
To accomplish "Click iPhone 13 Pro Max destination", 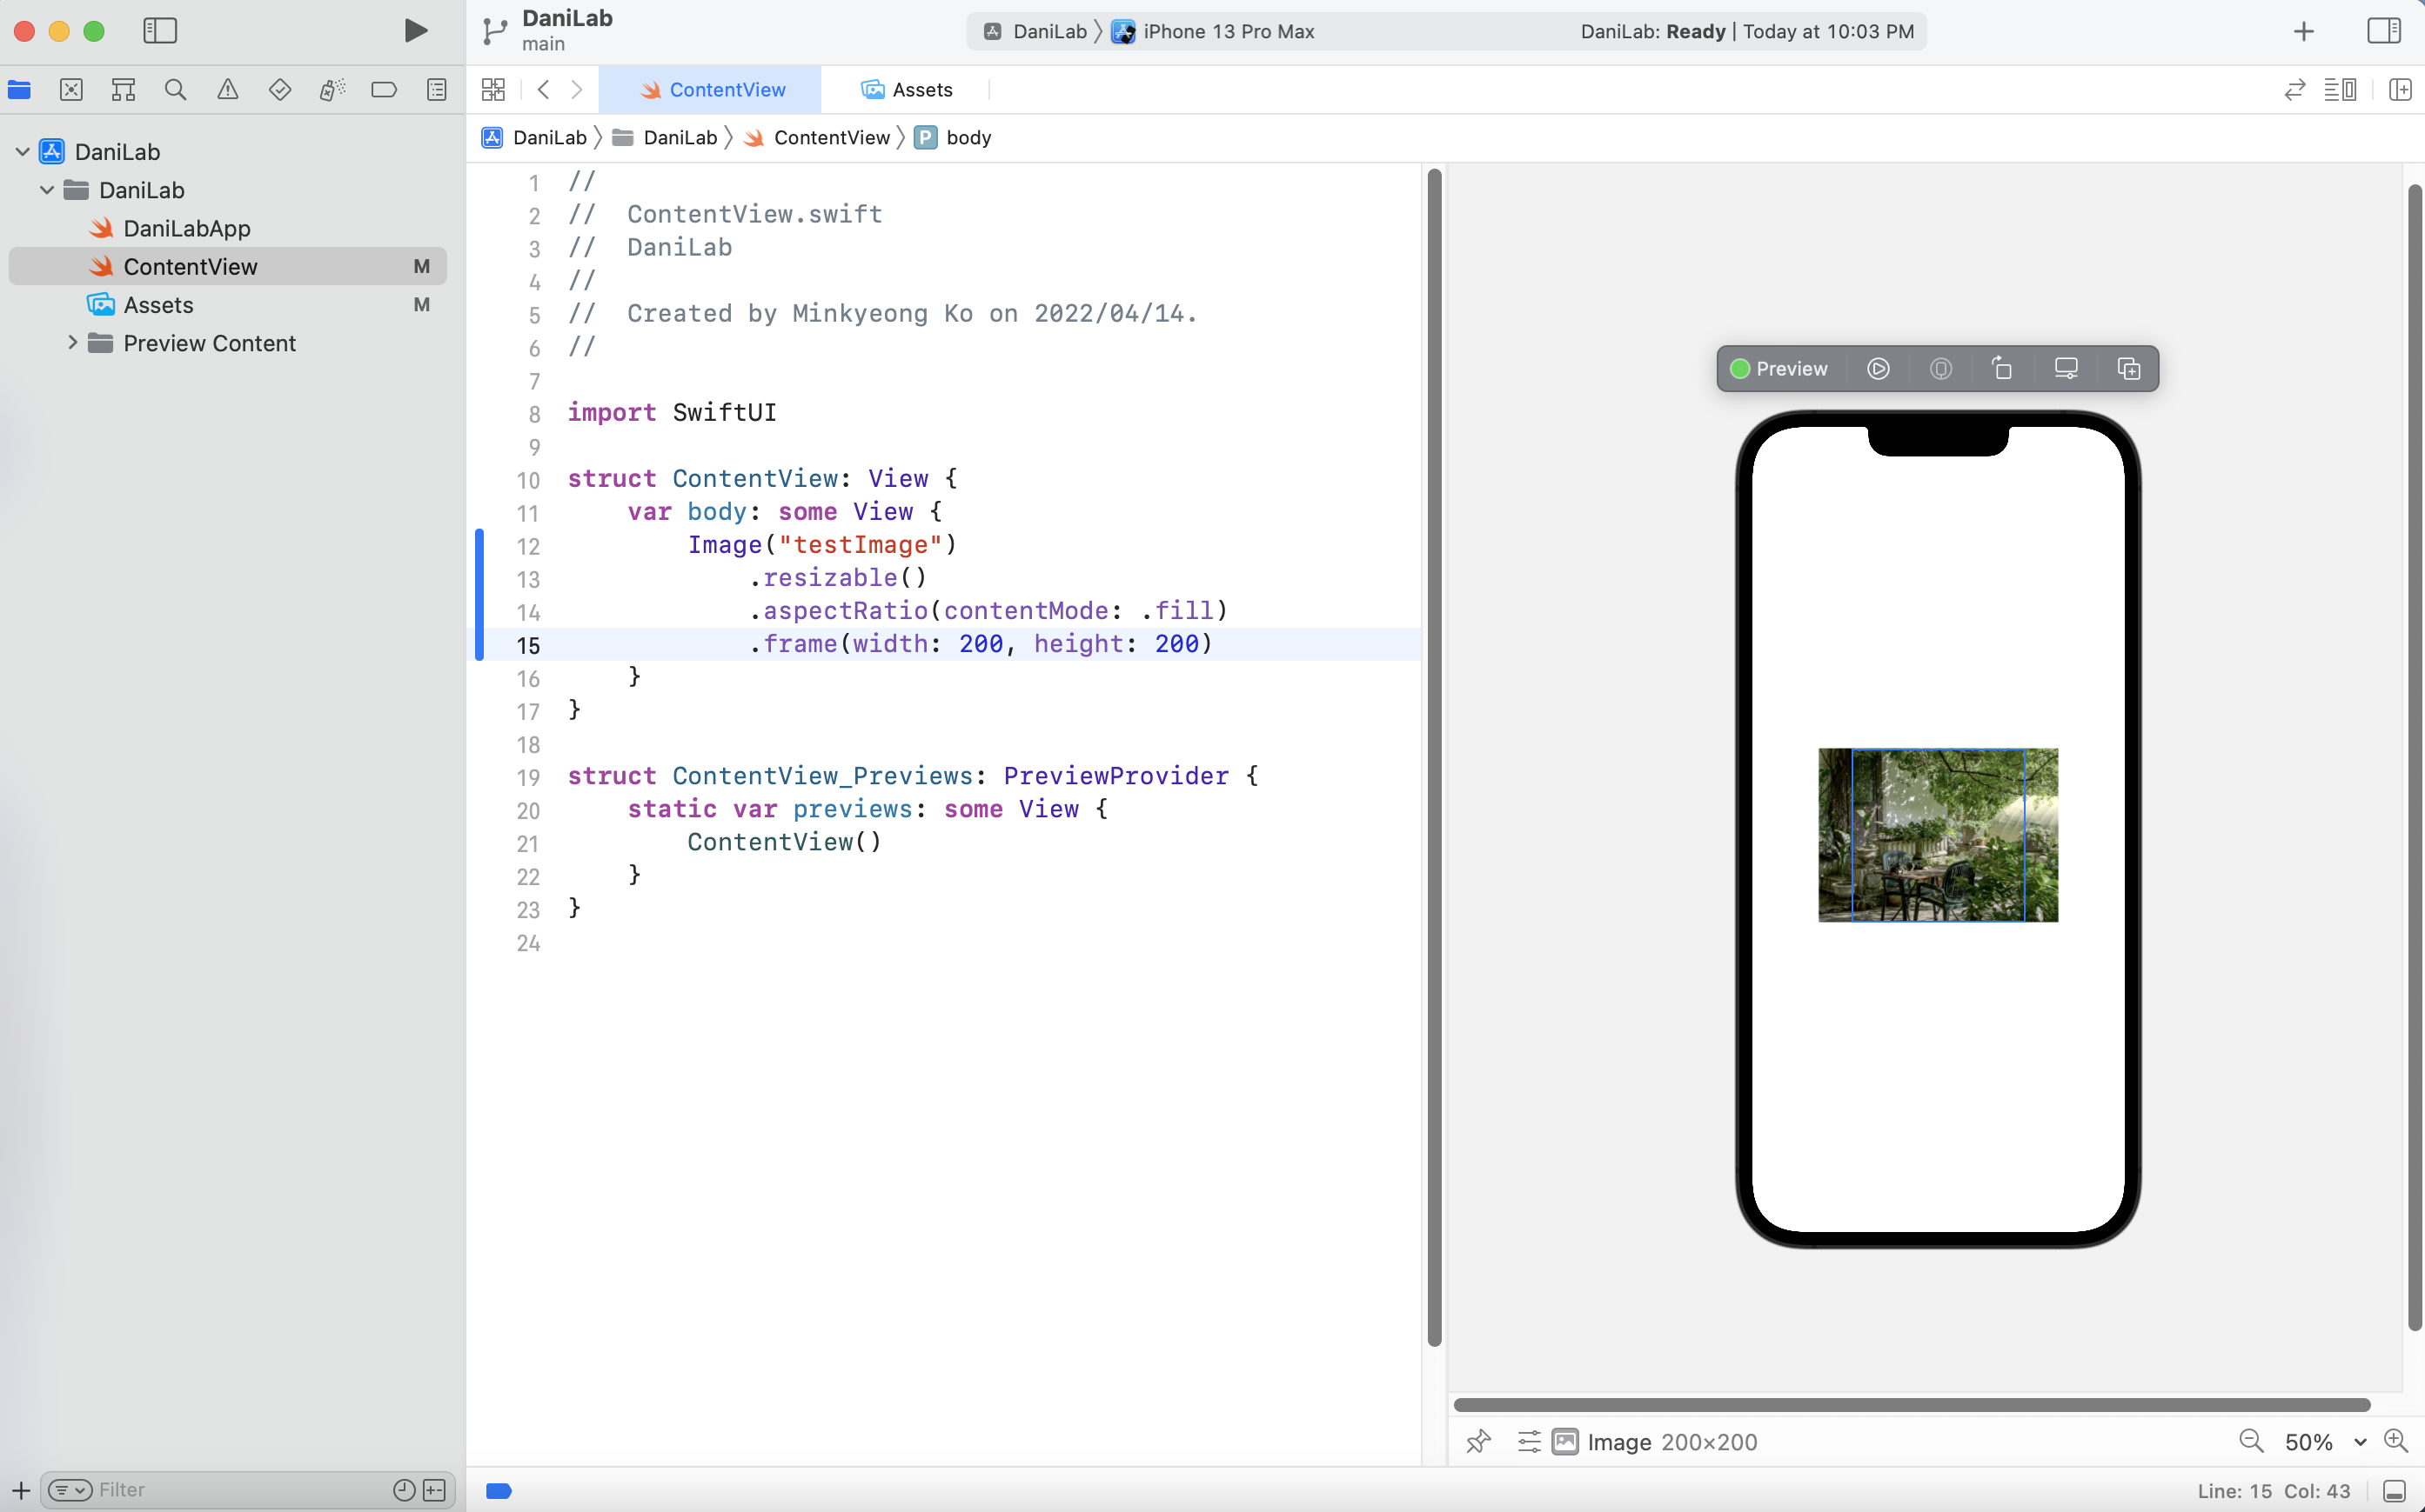I will (1227, 31).
